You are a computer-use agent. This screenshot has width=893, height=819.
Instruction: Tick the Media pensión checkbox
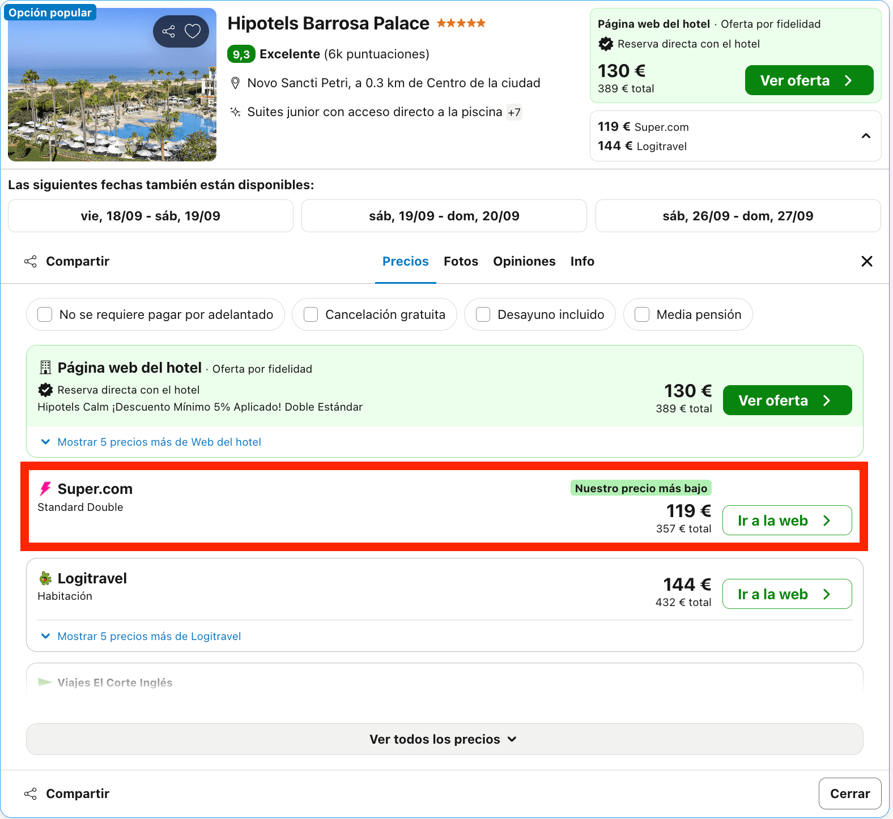click(x=642, y=314)
